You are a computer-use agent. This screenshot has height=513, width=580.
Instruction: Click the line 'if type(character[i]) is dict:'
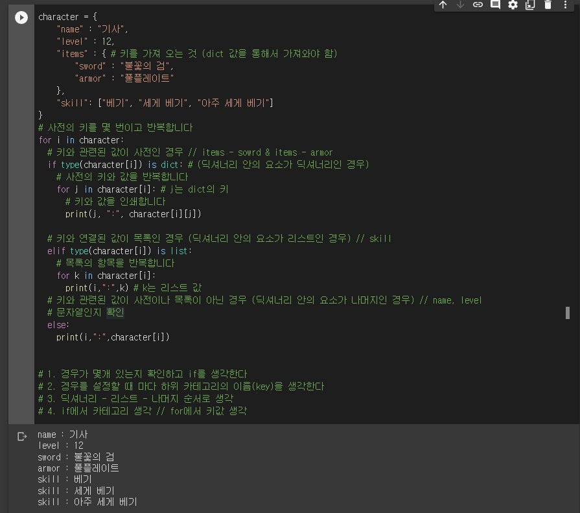coord(113,165)
